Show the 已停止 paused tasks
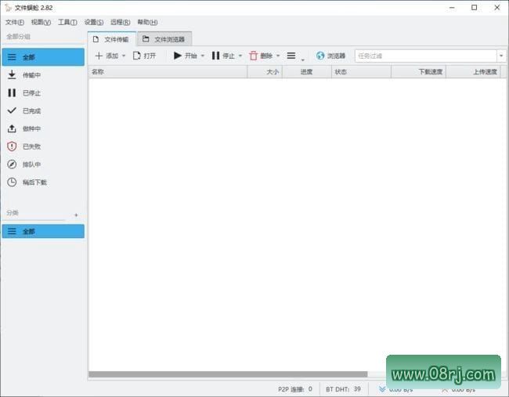Viewport: 509px width, 397px height. (x=43, y=93)
